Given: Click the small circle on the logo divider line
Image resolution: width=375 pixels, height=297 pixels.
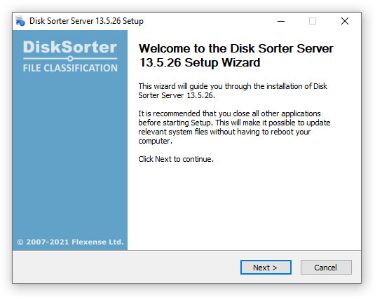Looking at the screenshot, I should (70, 59).
